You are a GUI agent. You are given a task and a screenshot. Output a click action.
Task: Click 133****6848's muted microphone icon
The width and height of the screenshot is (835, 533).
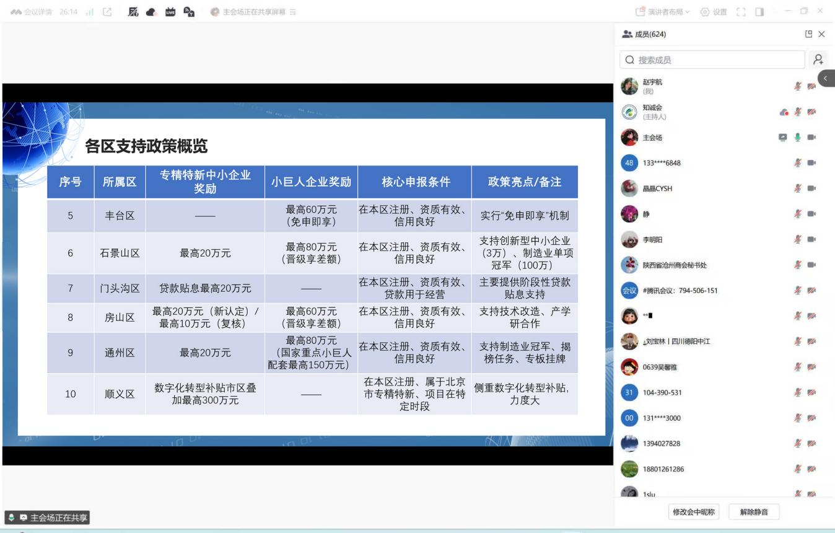click(798, 163)
